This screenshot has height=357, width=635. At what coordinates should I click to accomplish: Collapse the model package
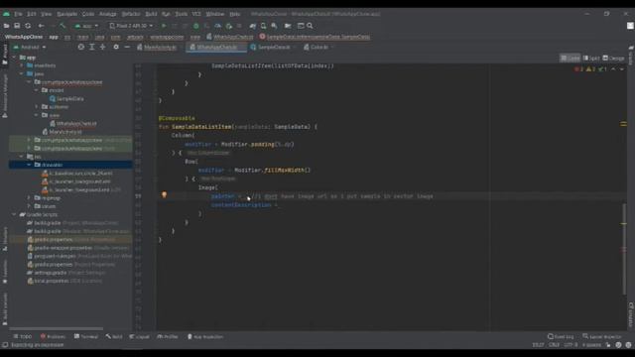coord(37,90)
